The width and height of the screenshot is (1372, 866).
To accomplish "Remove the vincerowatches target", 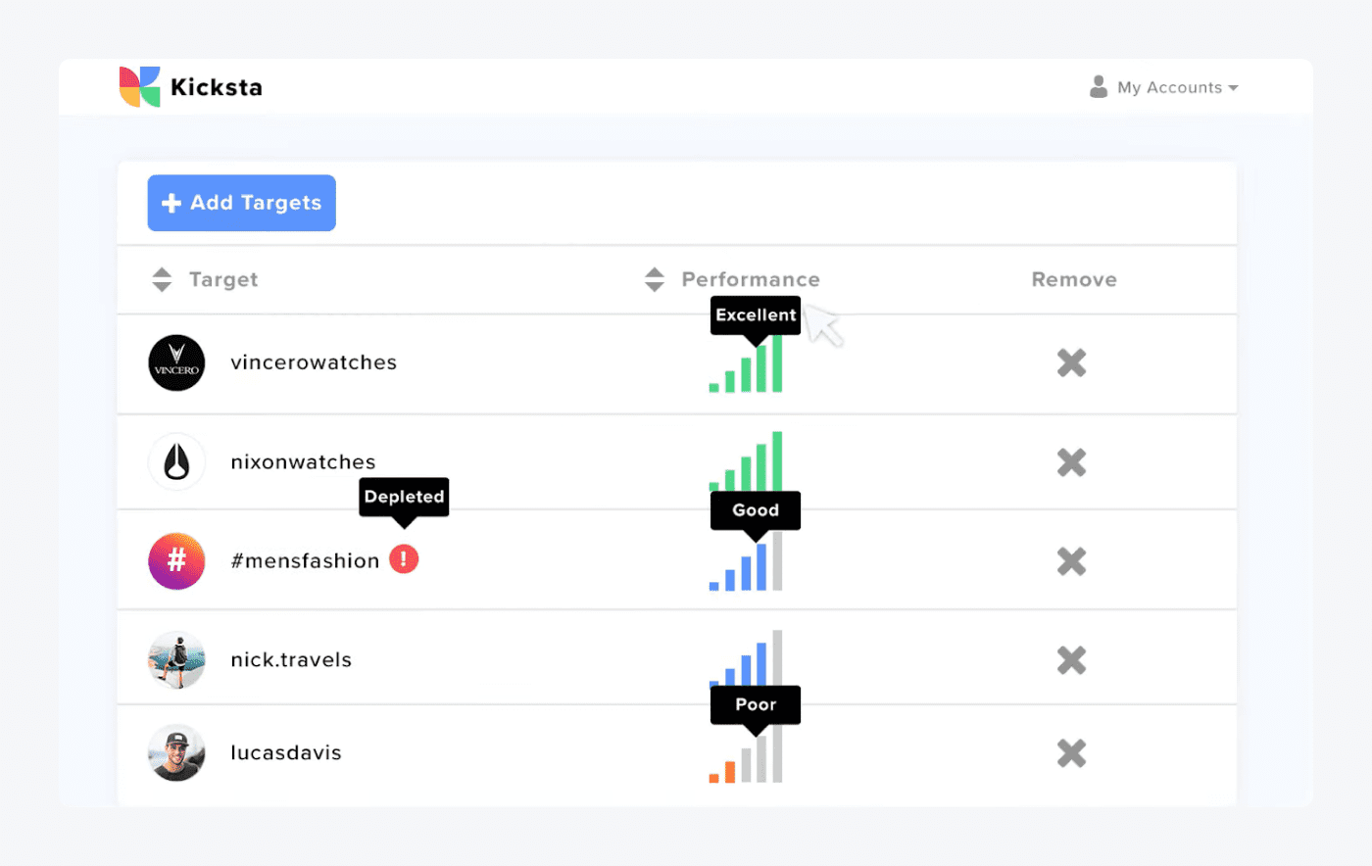I will click(x=1071, y=363).
